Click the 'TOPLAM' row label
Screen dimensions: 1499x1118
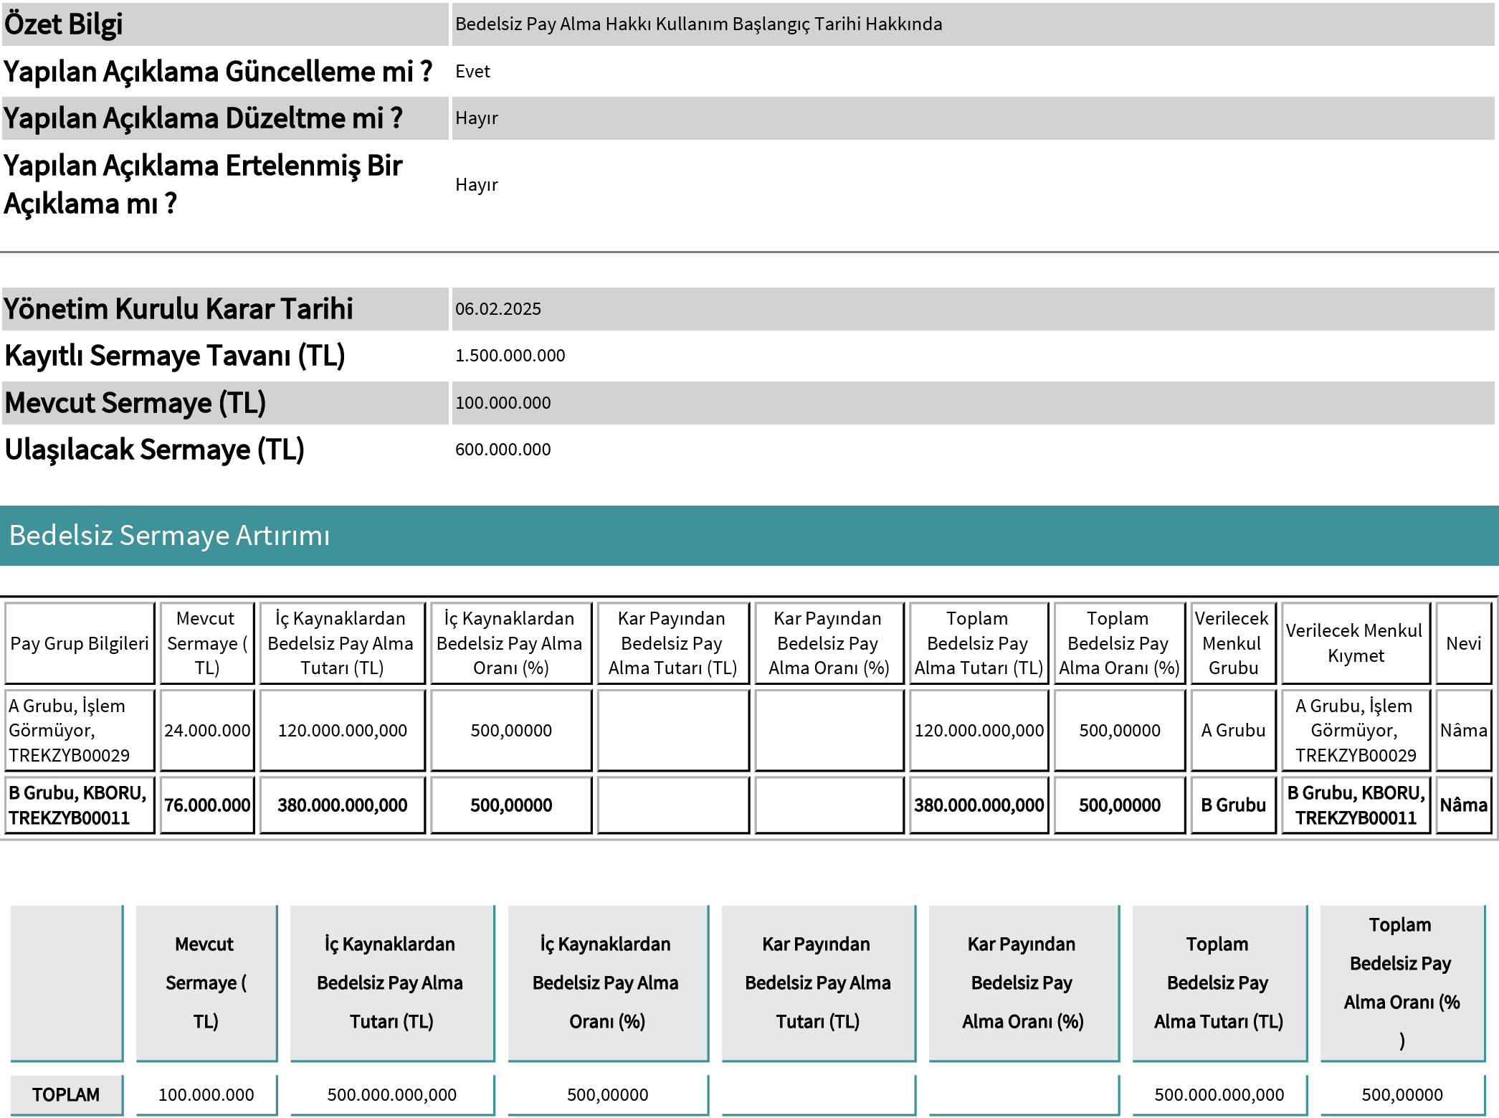tap(66, 1095)
